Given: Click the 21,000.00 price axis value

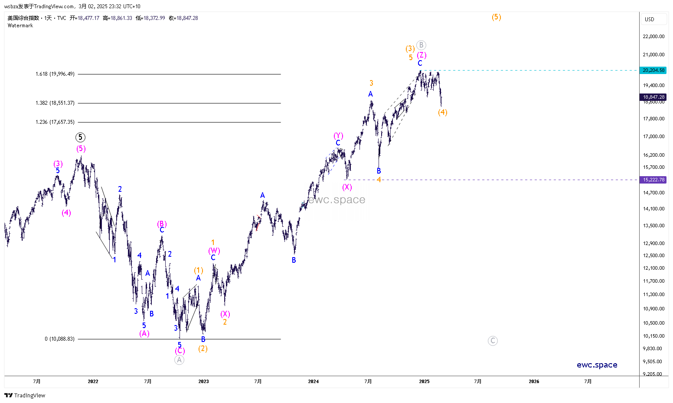Looking at the screenshot, I should point(653,55).
